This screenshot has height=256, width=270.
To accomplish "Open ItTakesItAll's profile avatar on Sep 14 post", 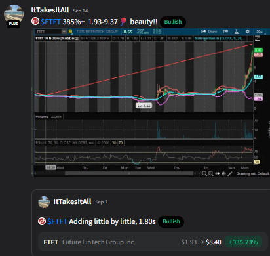I will click(14, 14).
